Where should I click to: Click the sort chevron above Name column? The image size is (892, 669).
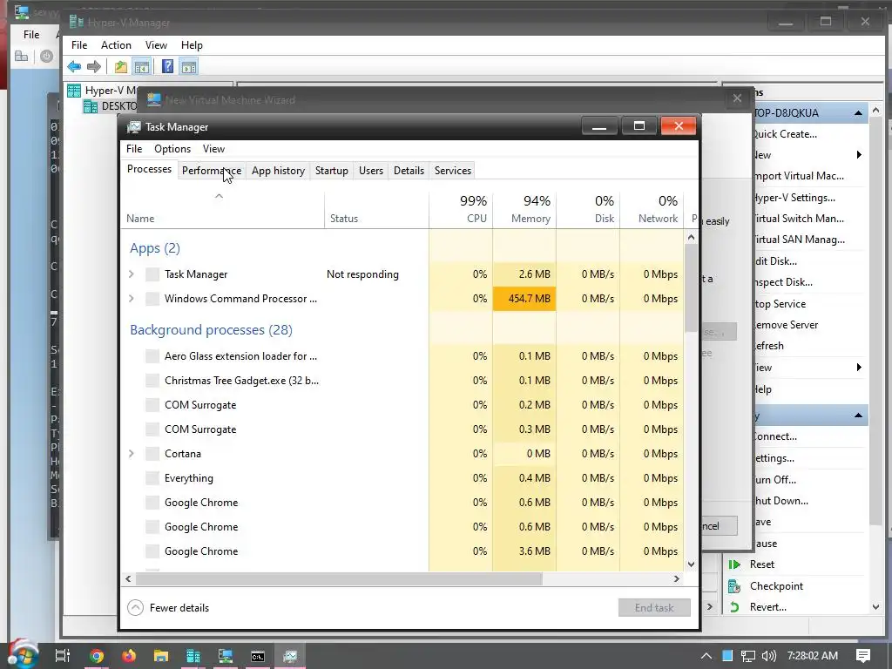(219, 196)
